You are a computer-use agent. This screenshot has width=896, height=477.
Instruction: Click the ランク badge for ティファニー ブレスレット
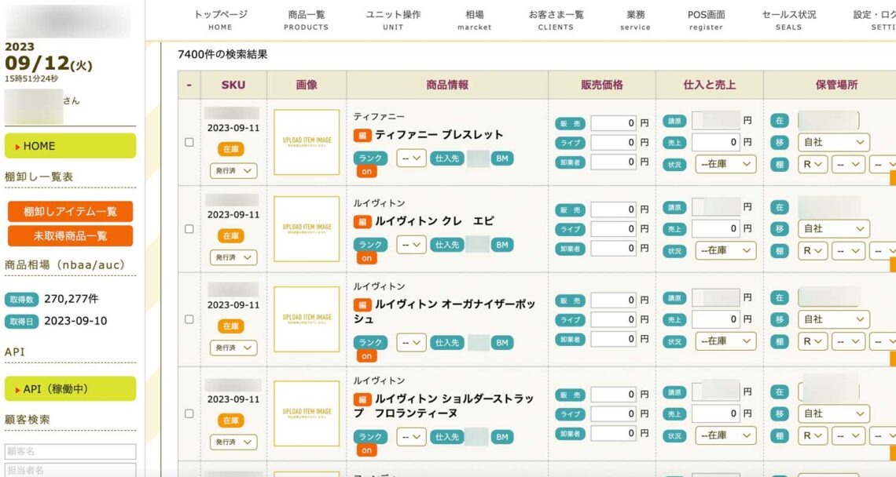click(370, 158)
